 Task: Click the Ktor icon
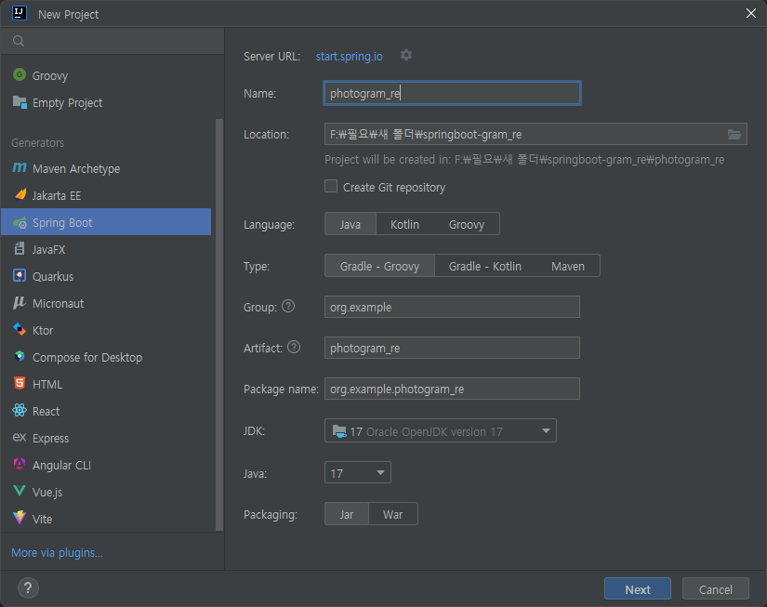[20, 330]
